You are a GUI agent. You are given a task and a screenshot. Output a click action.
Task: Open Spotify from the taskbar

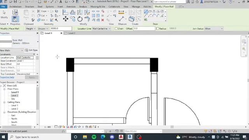click(94, 137)
